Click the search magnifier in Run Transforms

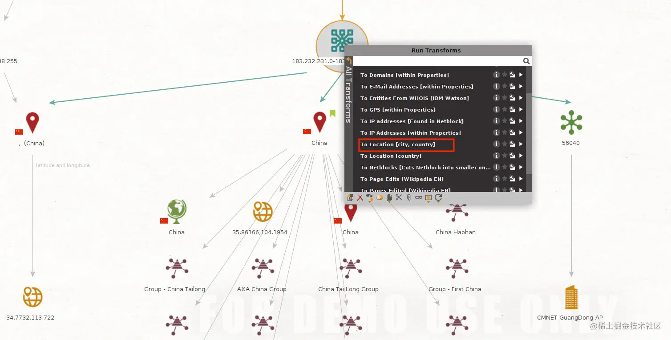coord(526,61)
